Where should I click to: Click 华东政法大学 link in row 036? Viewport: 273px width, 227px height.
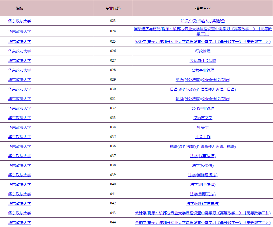point(19,146)
